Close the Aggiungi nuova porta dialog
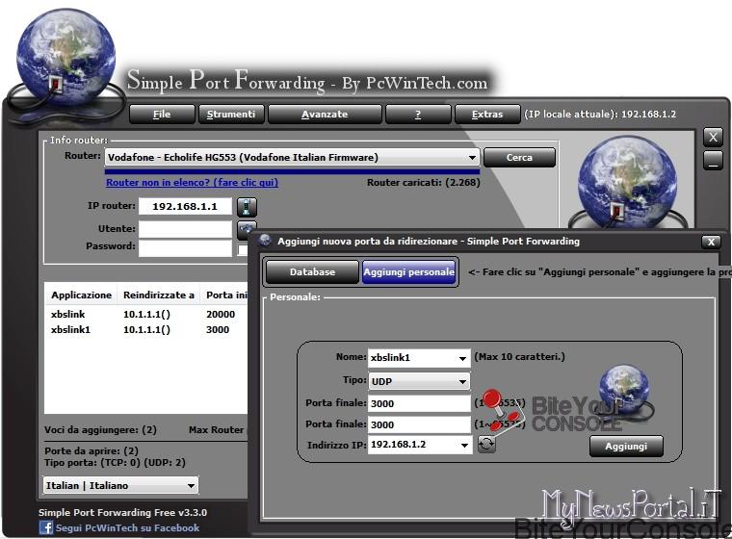732x539 pixels. (x=711, y=242)
